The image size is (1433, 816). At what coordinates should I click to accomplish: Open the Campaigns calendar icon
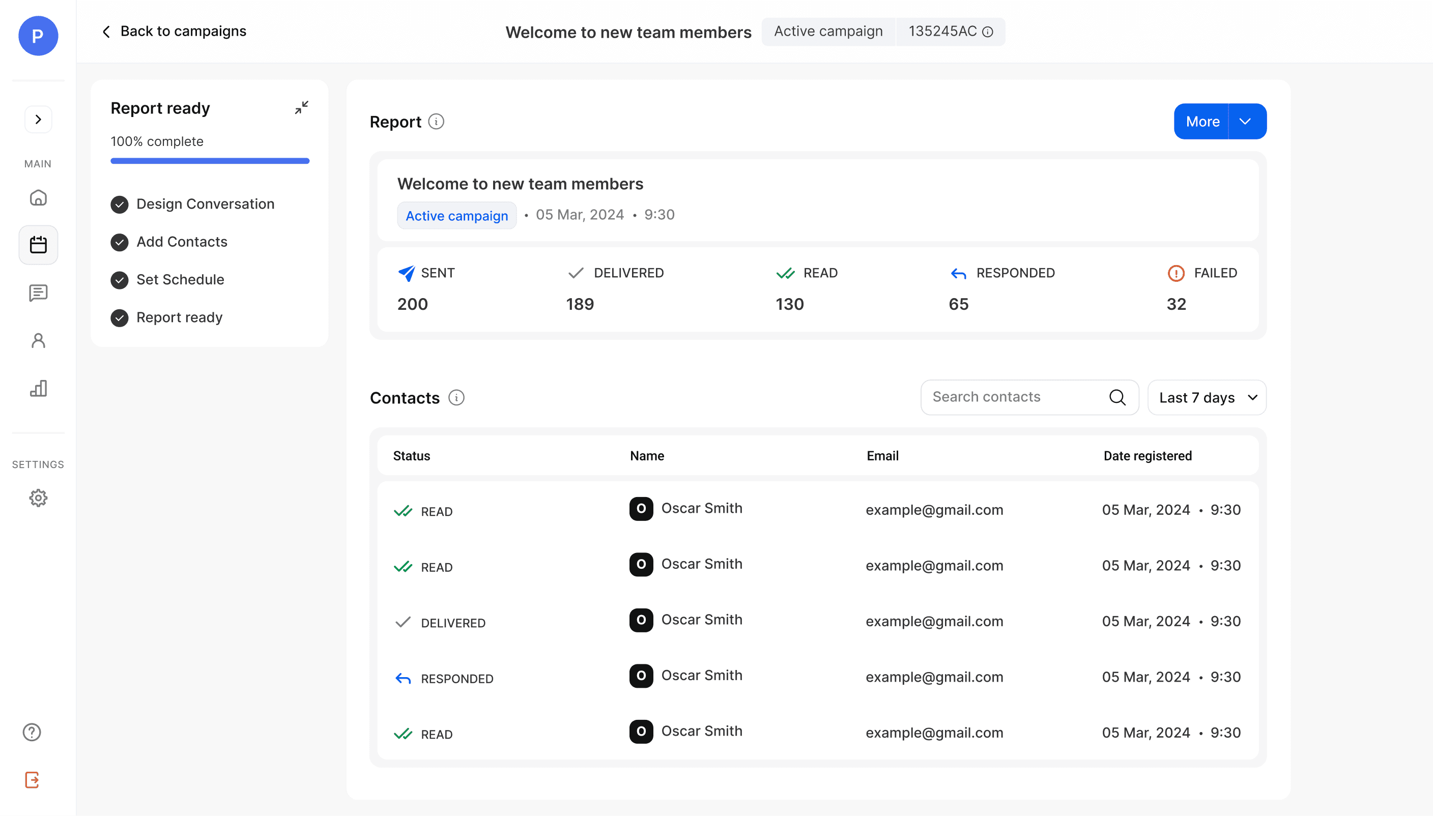click(38, 245)
